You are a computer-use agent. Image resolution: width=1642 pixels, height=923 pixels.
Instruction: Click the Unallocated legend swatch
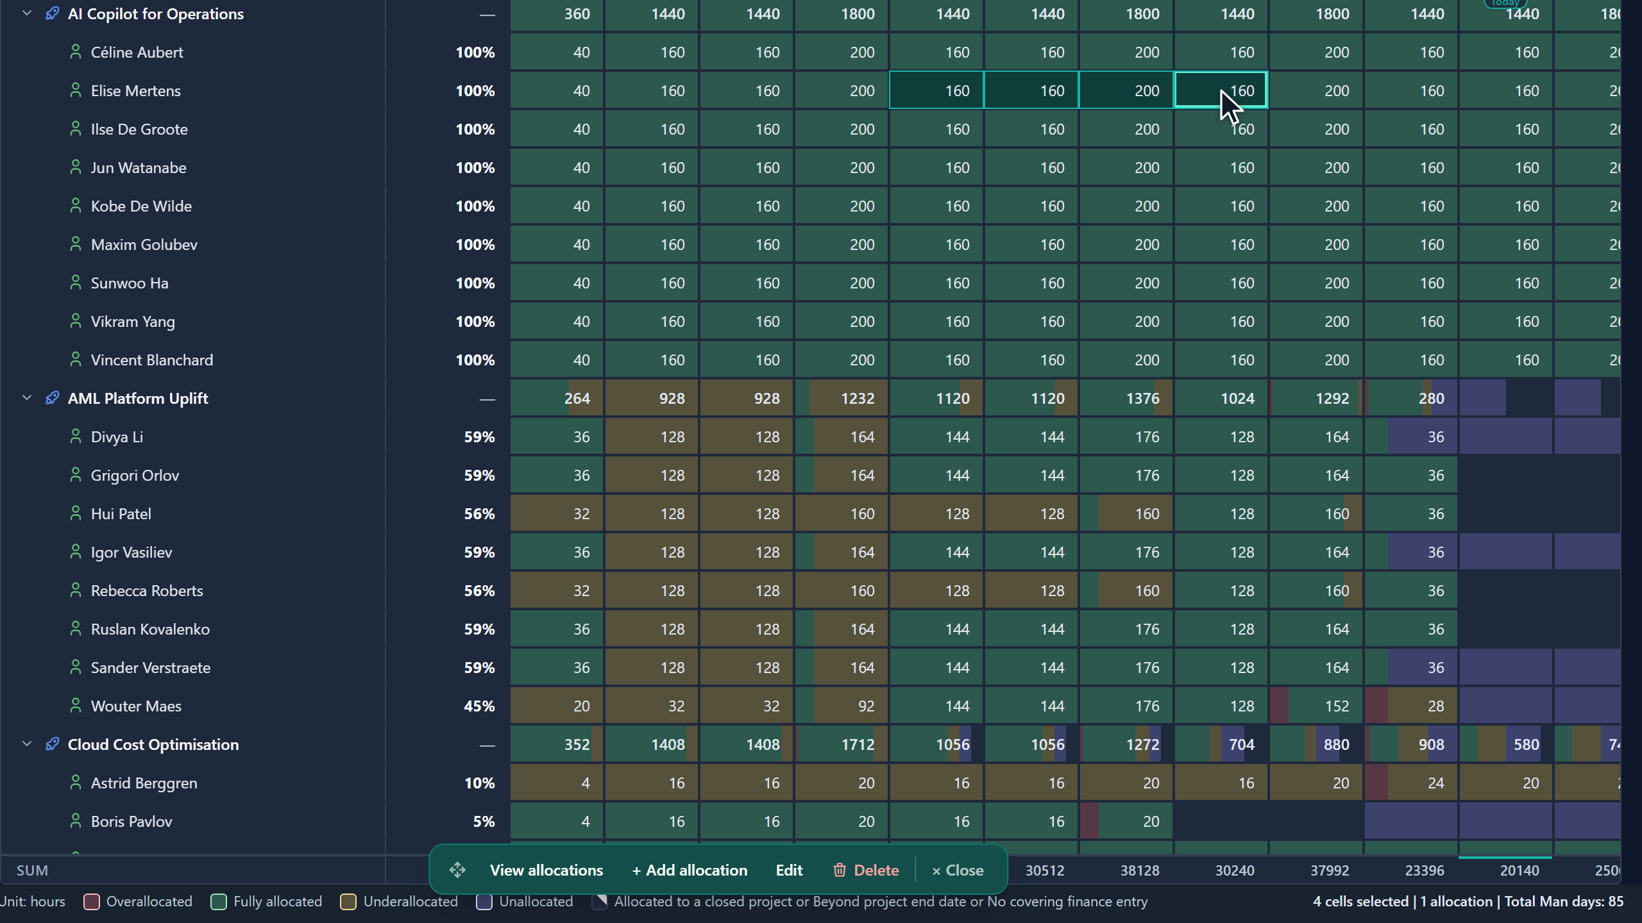pyautogui.click(x=484, y=902)
